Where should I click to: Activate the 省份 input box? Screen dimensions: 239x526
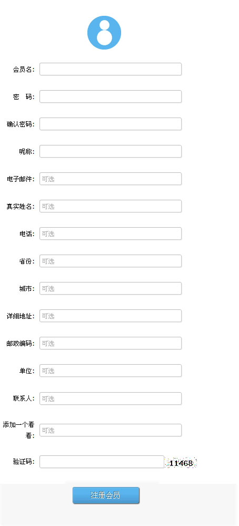pos(111,261)
